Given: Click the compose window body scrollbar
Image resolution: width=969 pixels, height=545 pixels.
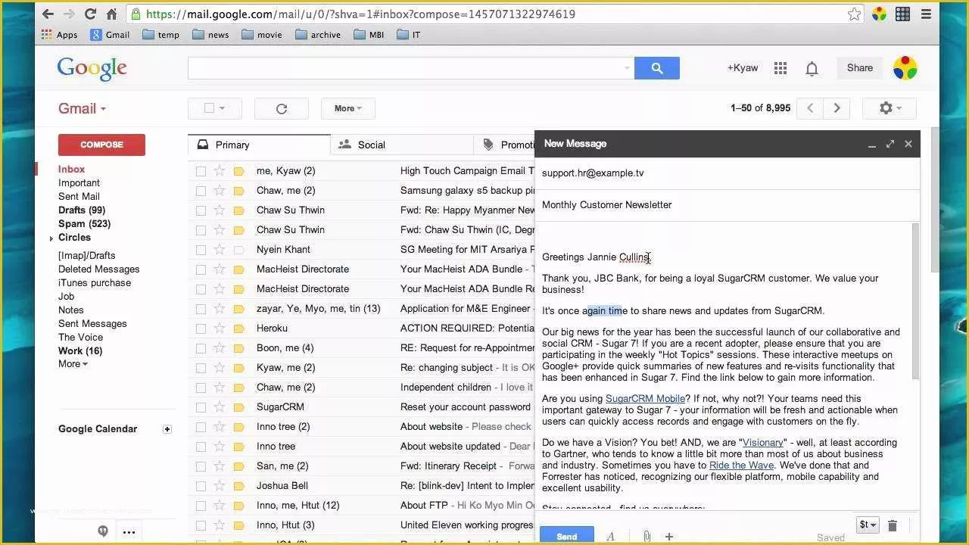Looking at the screenshot, I should [x=915, y=301].
